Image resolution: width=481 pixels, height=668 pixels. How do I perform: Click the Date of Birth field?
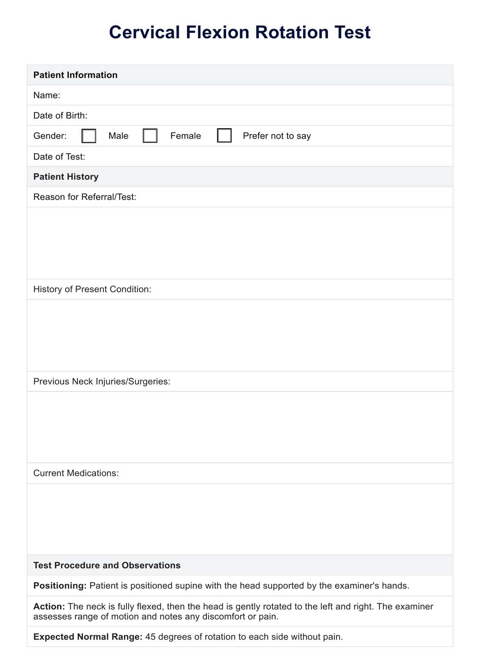pos(266,116)
